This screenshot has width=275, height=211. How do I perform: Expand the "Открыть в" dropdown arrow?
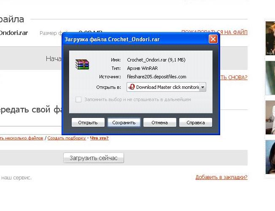[202, 87]
